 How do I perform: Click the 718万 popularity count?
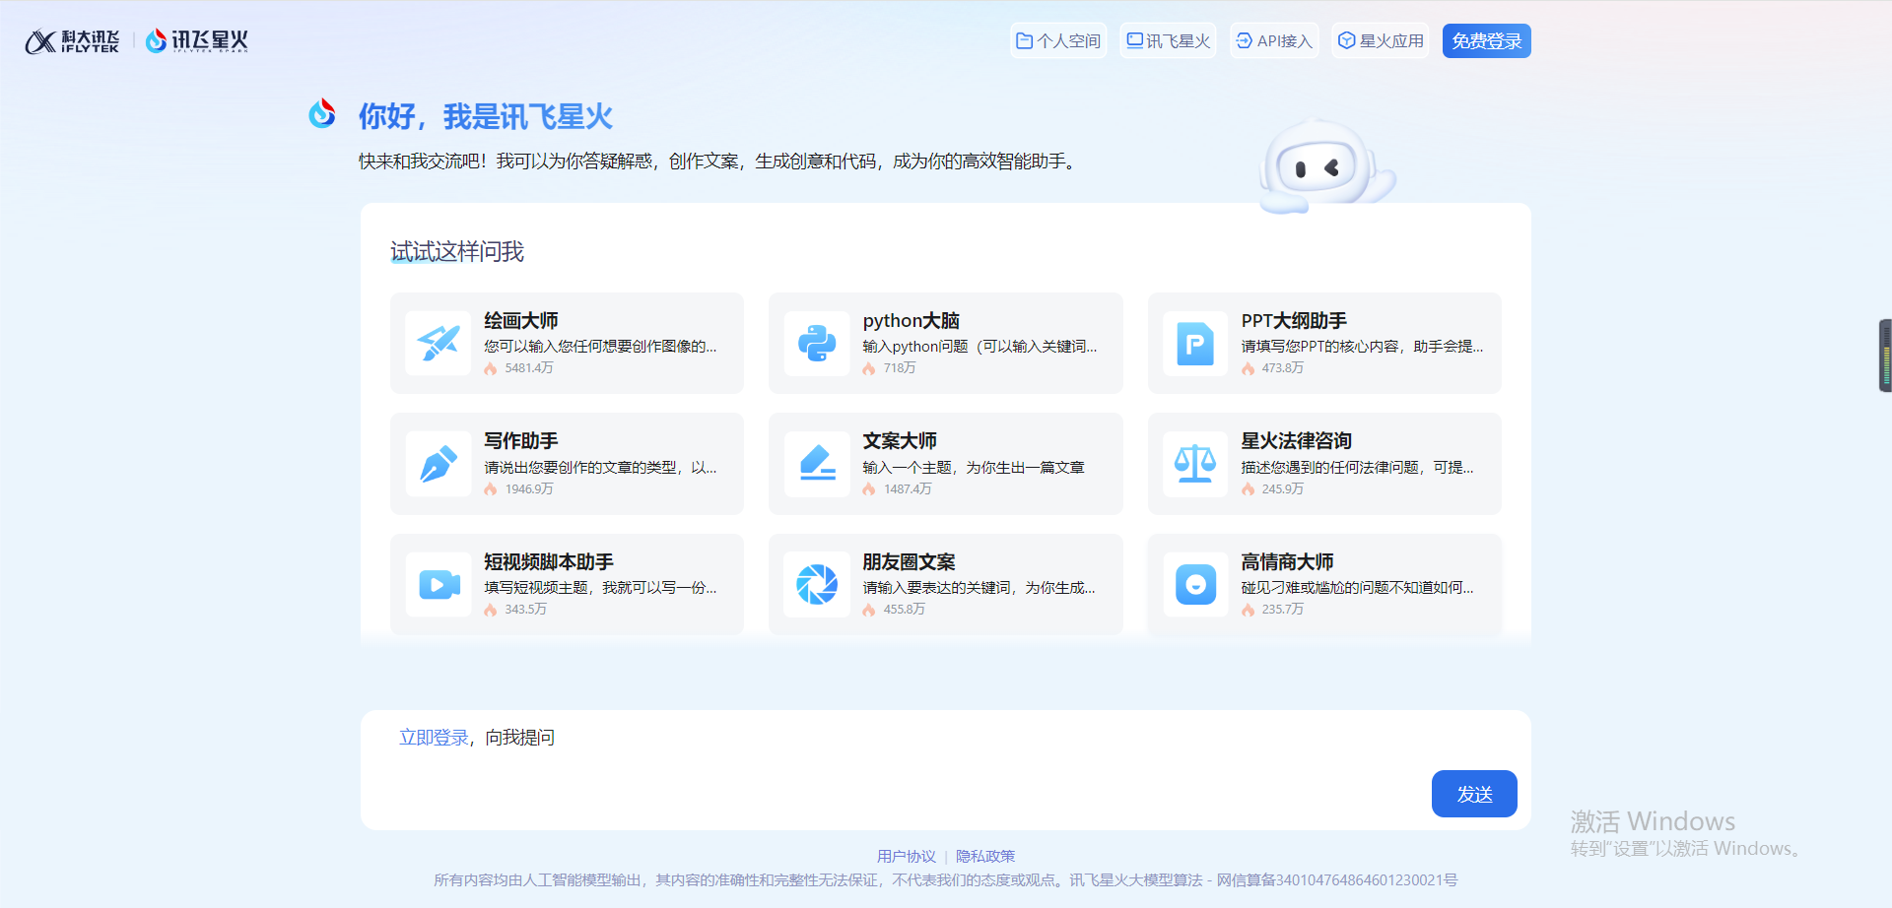click(900, 368)
